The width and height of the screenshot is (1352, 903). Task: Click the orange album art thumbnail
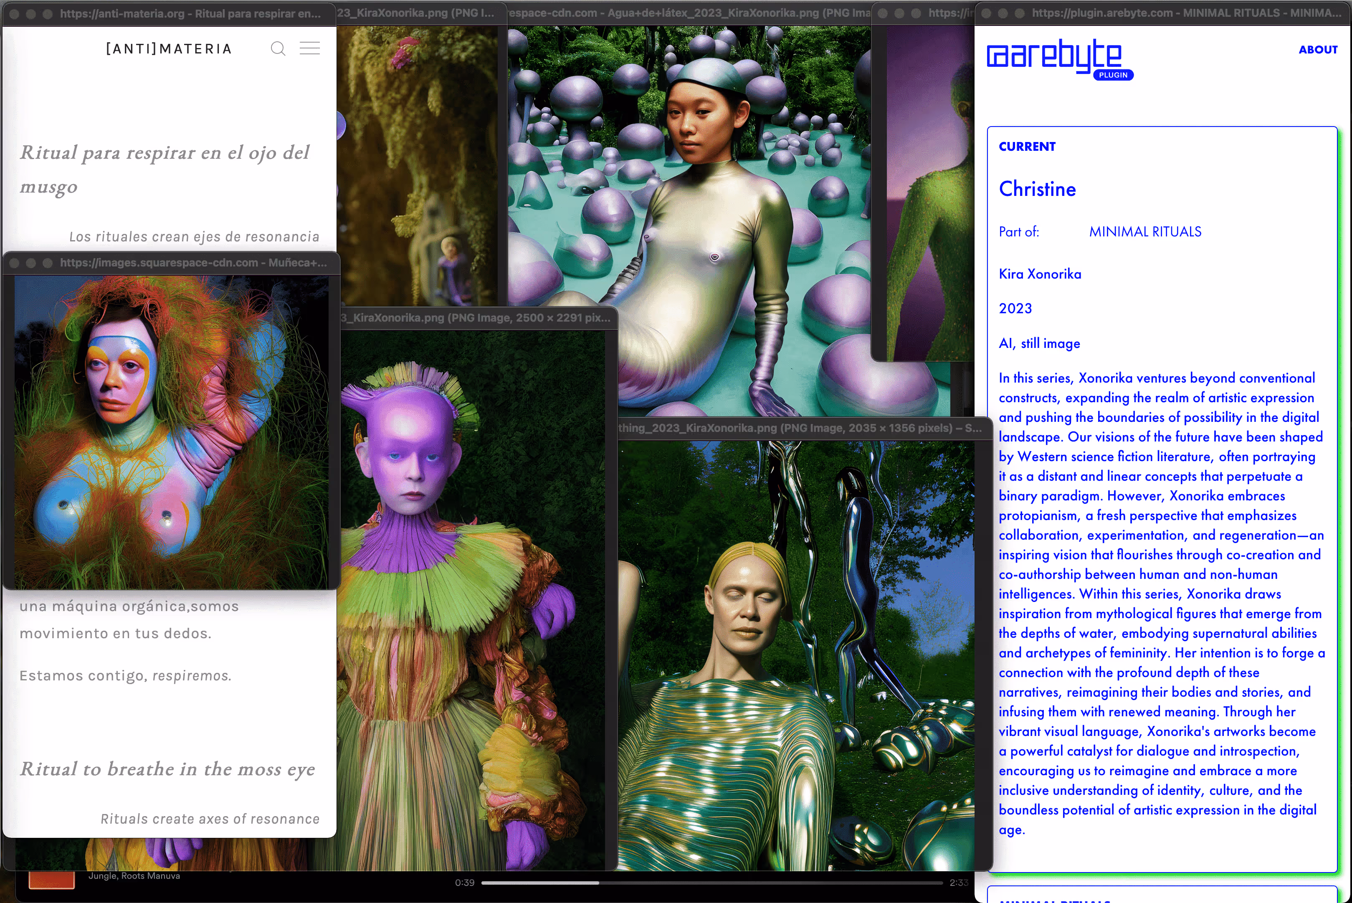52,880
